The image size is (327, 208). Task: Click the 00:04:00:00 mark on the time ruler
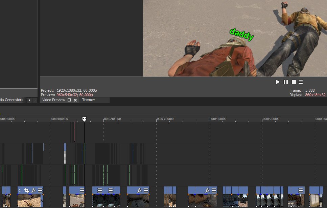coord(218,119)
